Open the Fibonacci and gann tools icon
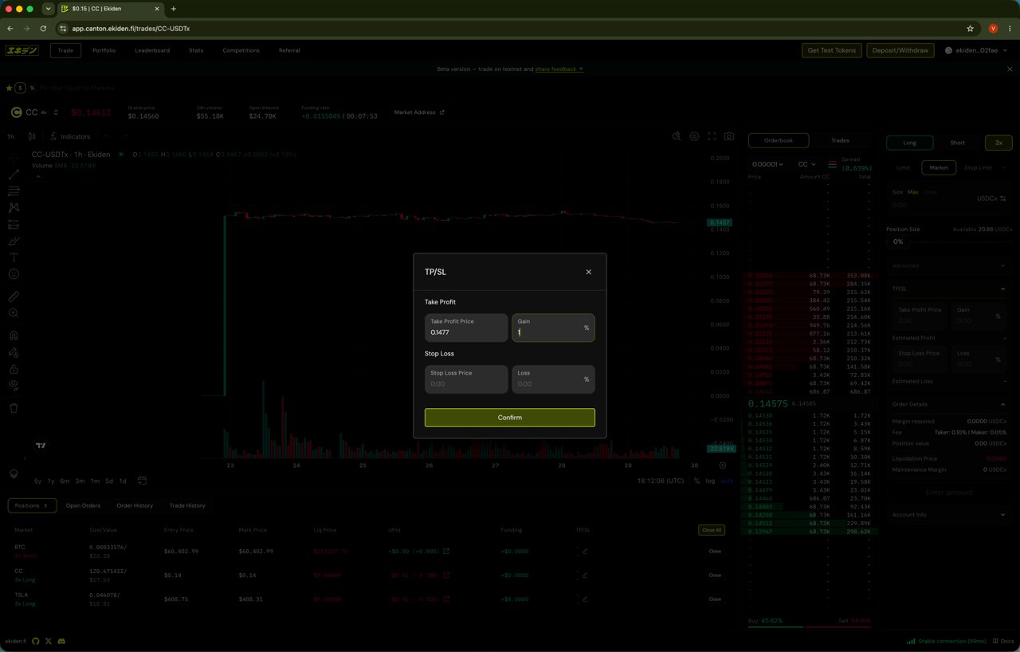 (x=14, y=190)
